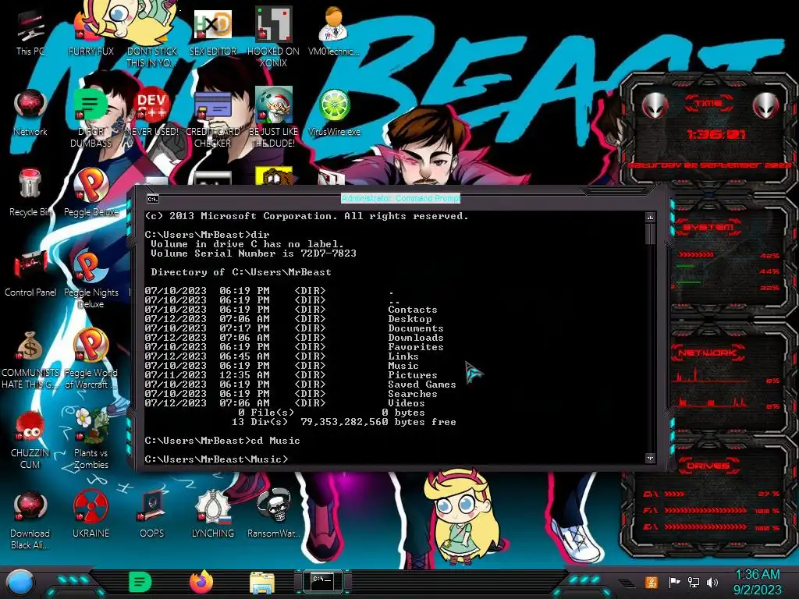Image resolution: width=799 pixels, height=599 pixels.
Task: Click the orange Java tray icon
Action: pos(652,582)
